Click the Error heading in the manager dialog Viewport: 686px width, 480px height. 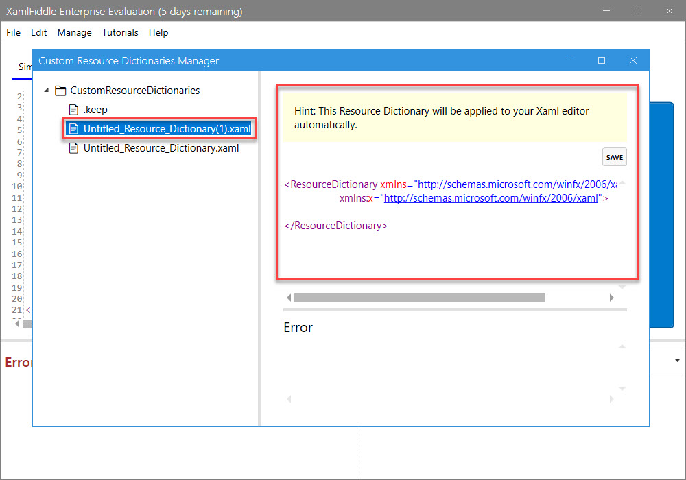tap(298, 328)
